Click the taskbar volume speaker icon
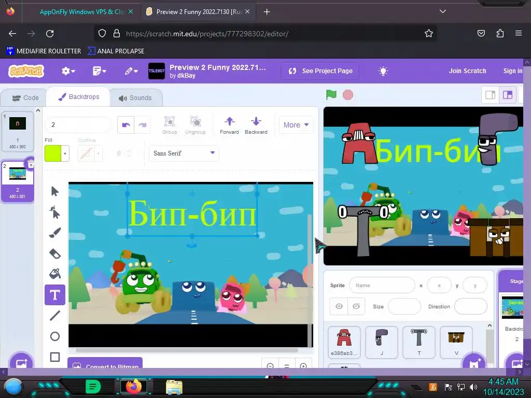This screenshot has height=398, width=531. (x=473, y=387)
